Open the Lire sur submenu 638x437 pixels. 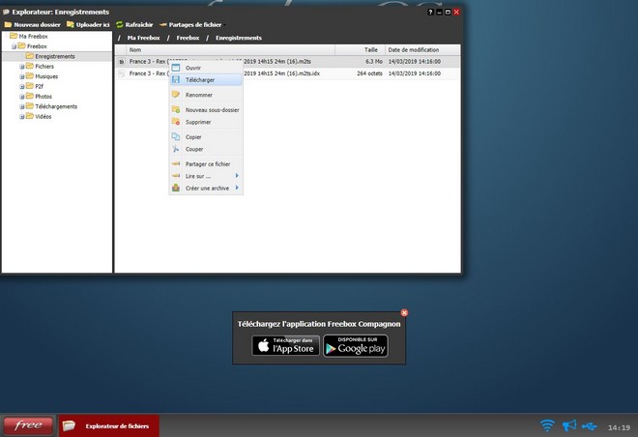(x=198, y=175)
